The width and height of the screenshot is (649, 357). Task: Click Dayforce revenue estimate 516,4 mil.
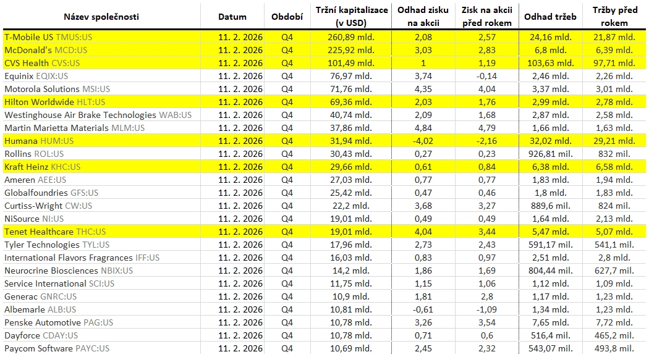551,335
